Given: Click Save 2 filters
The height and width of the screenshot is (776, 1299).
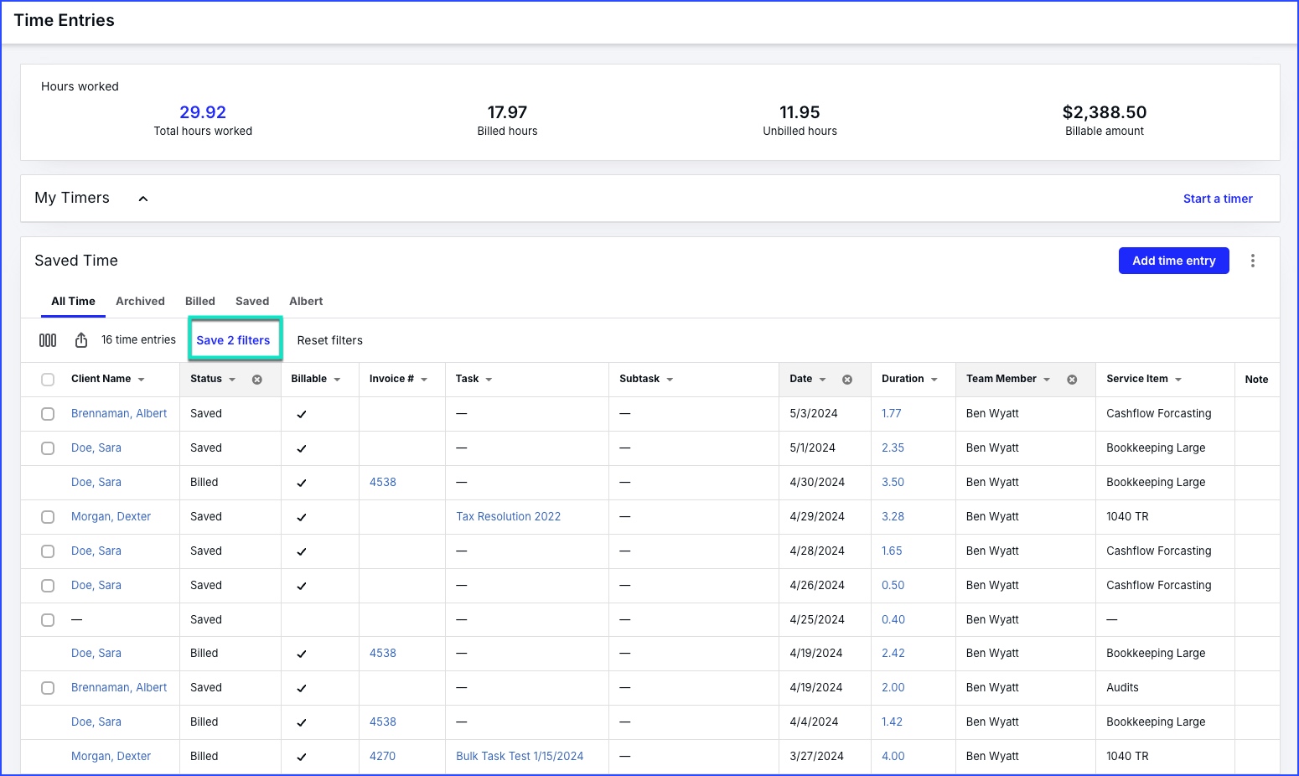Looking at the screenshot, I should tap(233, 340).
